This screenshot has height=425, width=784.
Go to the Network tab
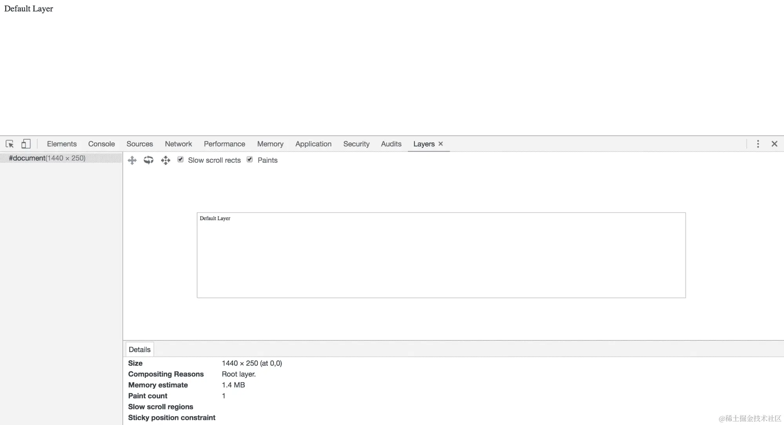pyautogui.click(x=178, y=144)
